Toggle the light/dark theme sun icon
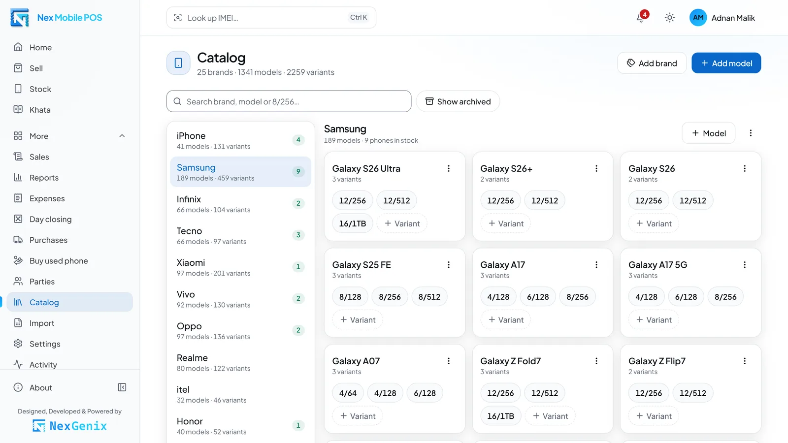Viewport: 788px width, 443px height. (x=669, y=18)
